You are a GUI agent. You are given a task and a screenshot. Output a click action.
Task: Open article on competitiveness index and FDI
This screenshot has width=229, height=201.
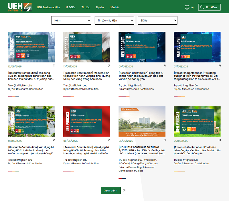click(31, 76)
